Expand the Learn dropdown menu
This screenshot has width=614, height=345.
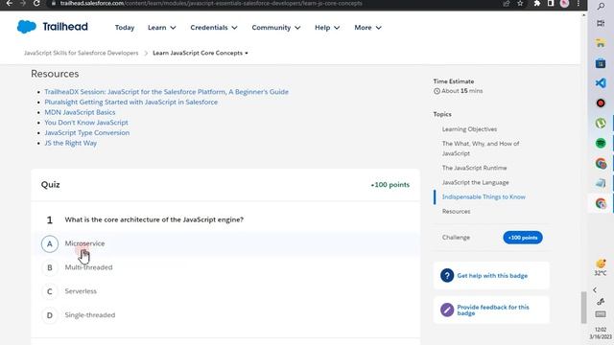pos(162,28)
